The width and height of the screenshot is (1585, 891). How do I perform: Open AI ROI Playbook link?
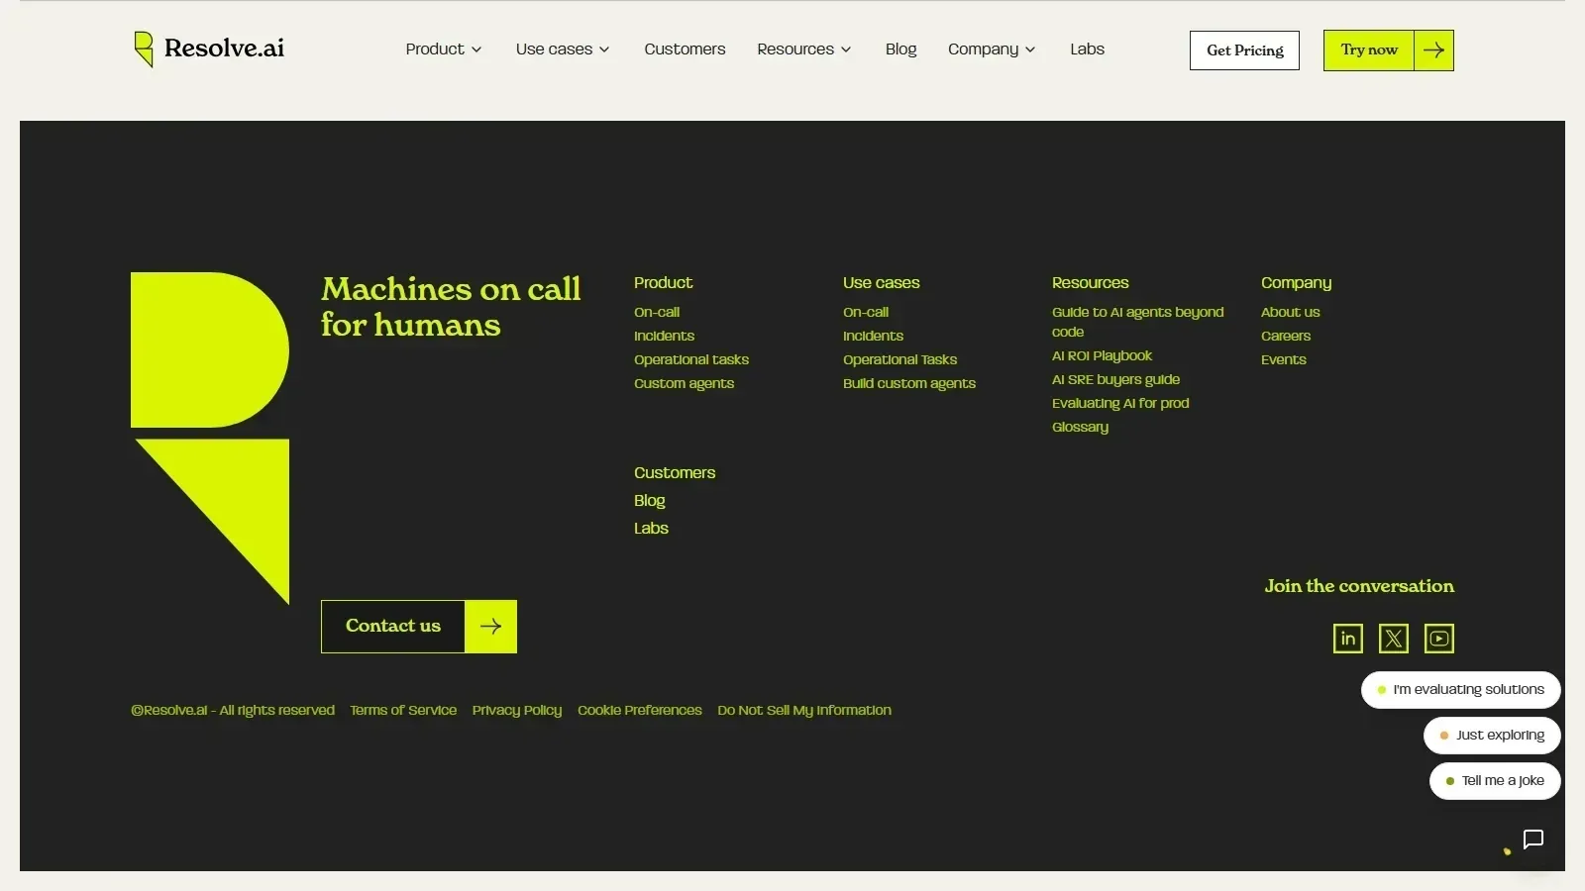point(1102,355)
